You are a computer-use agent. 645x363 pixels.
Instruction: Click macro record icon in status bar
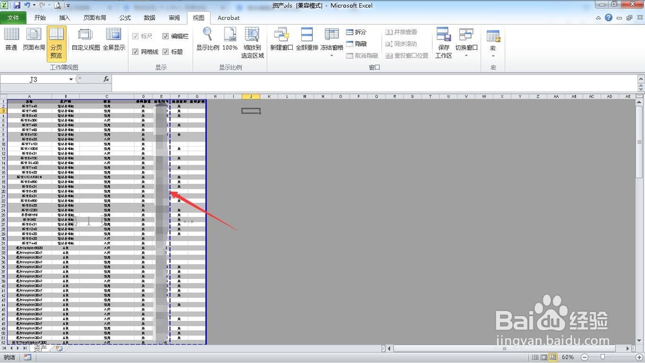[28, 357]
